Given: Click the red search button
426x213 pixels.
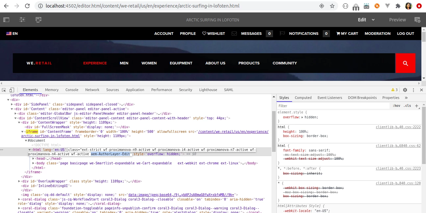Looking at the screenshot, I should 405,63.
